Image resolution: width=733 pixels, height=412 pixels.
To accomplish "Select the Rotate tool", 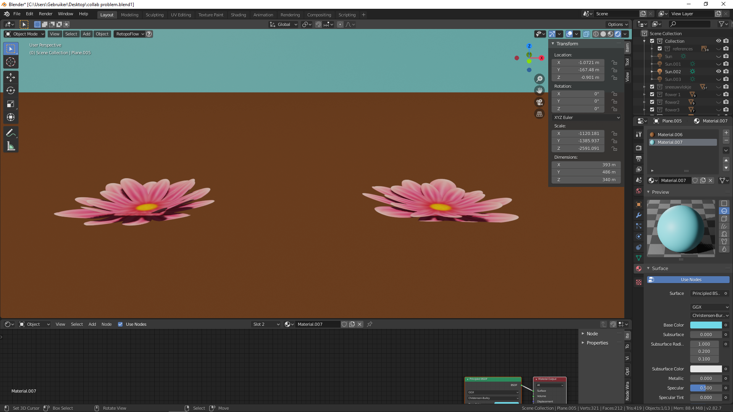I will pos(11,90).
